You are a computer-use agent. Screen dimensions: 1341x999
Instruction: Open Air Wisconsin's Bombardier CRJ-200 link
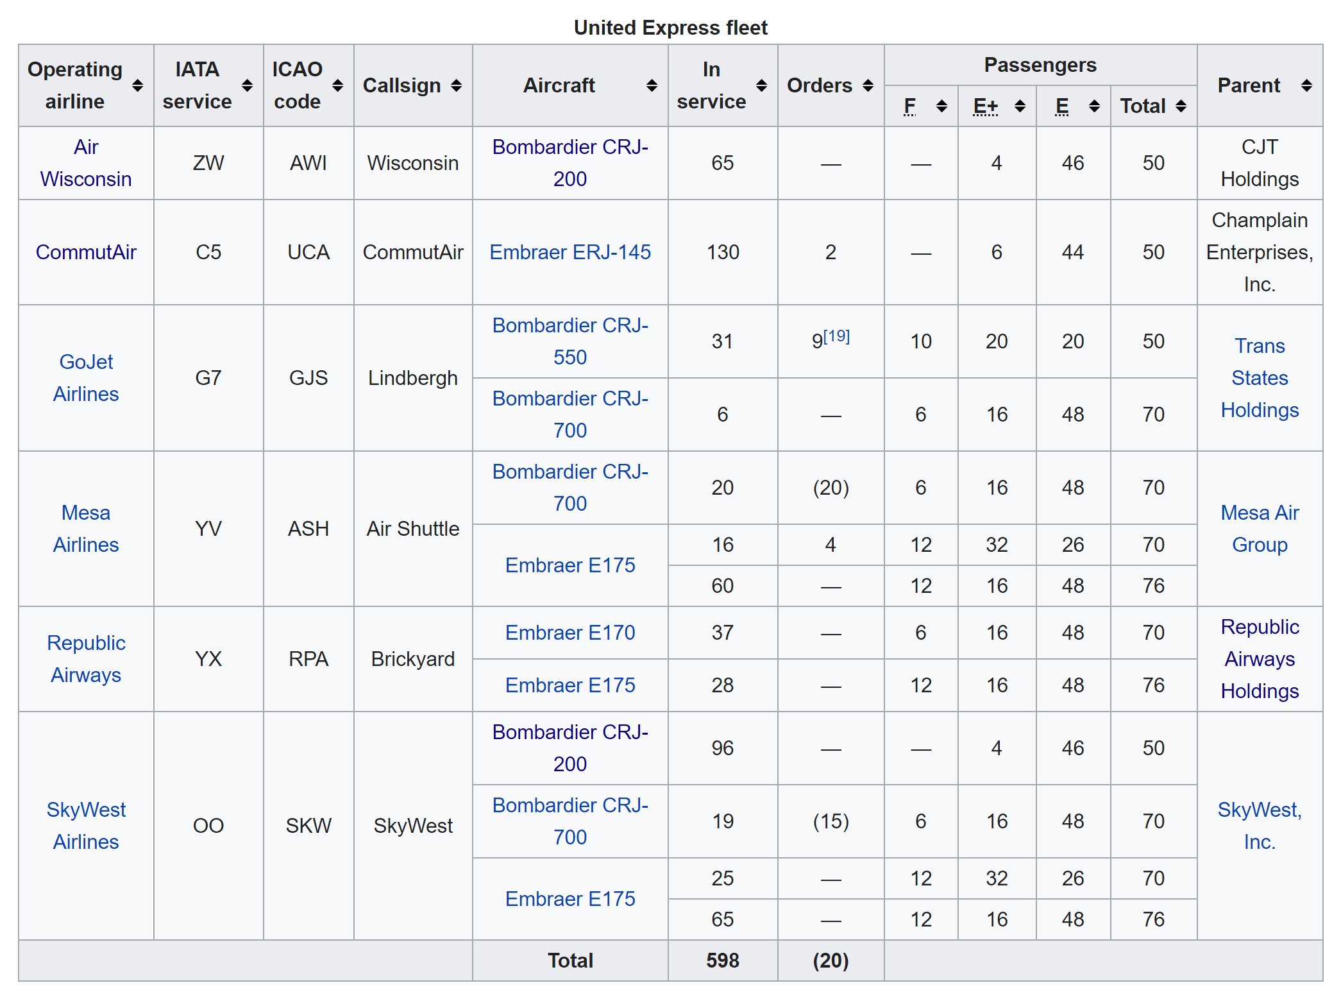(570, 163)
